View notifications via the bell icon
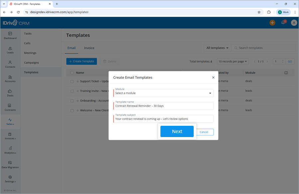This screenshot has width=299, height=194. (x=284, y=23)
